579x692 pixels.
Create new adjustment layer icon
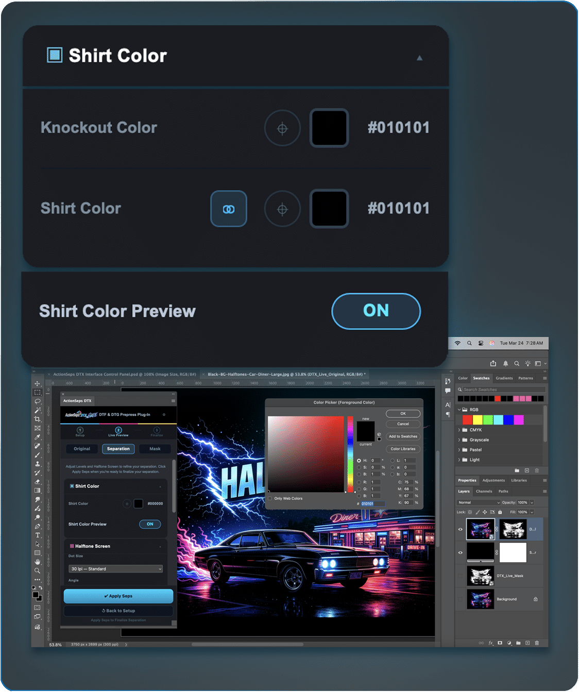pos(509,643)
